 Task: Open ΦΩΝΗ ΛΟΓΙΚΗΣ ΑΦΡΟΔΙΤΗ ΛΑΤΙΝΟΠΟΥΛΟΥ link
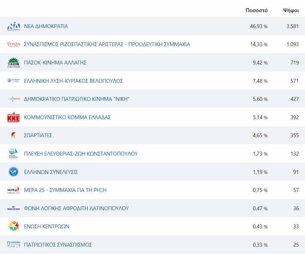[76, 208]
